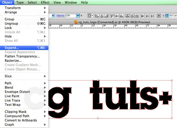This screenshot has width=177, height=128.
Task: Click Horizontal Distribute Right icon
Action: (152, 16)
